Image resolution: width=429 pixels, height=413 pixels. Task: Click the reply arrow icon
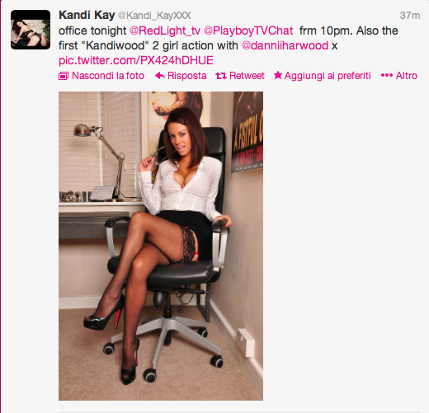pyautogui.click(x=160, y=76)
